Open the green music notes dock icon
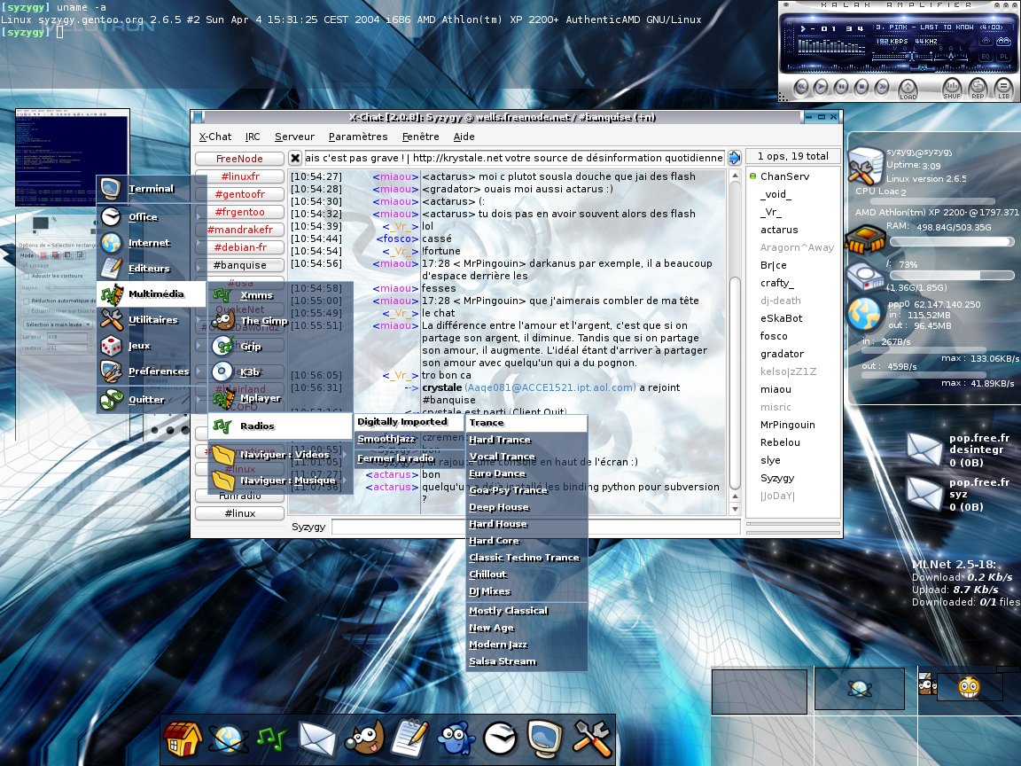The width and height of the screenshot is (1021, 766). (x=271, y=739)
